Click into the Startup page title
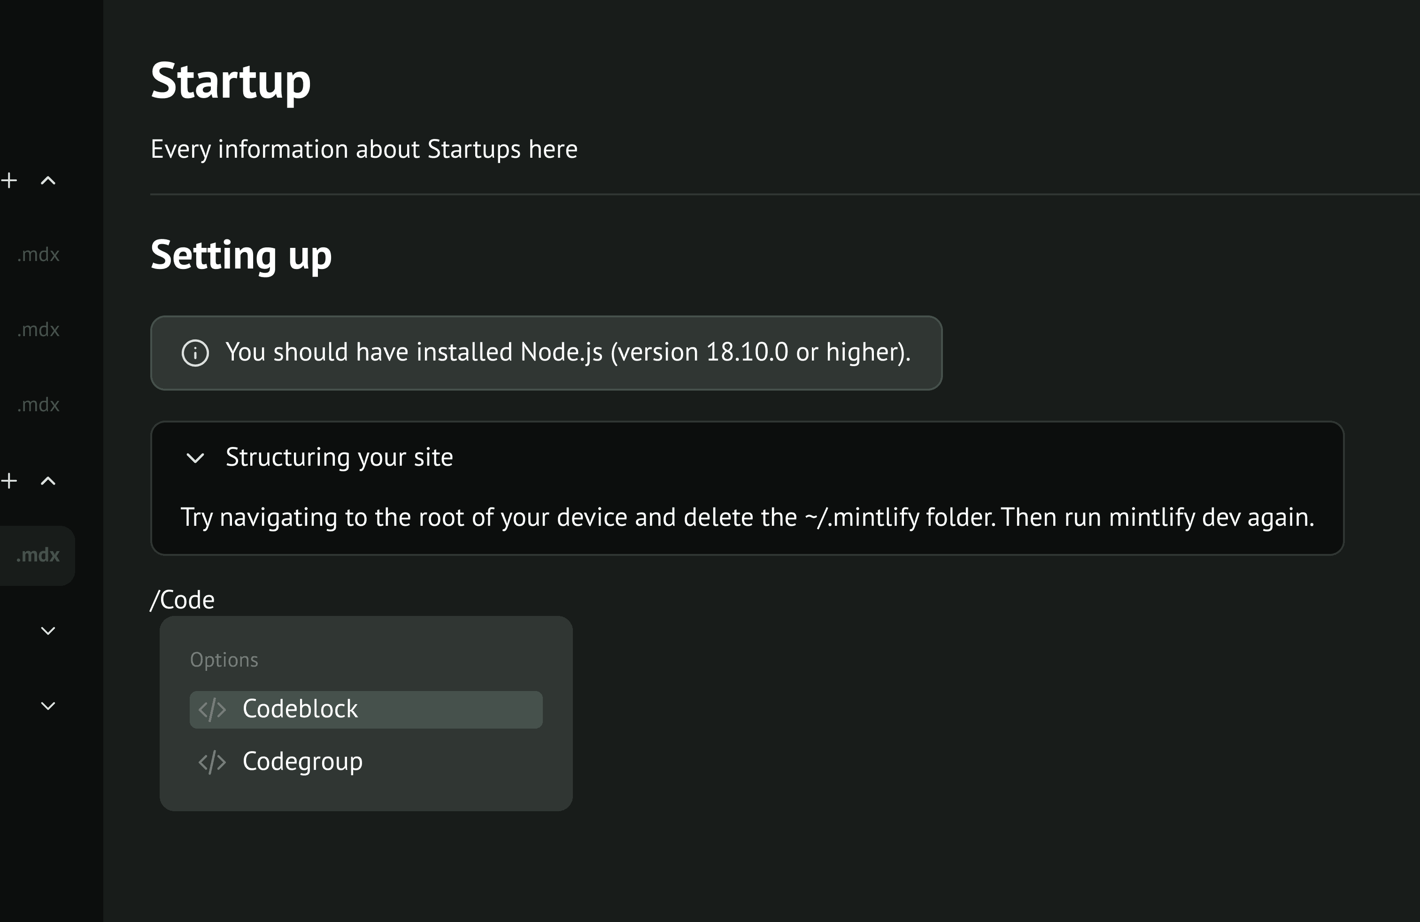Screen dimensions: 1420x922 pos(230,81)
